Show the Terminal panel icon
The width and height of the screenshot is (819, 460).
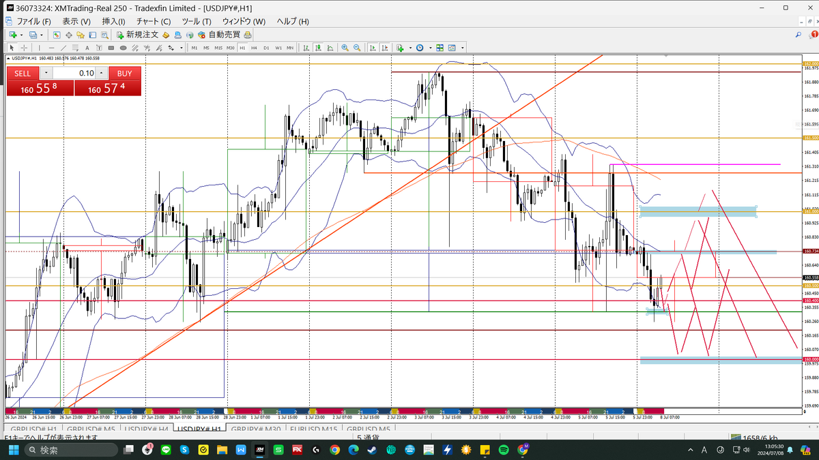(x=92, y=35)
